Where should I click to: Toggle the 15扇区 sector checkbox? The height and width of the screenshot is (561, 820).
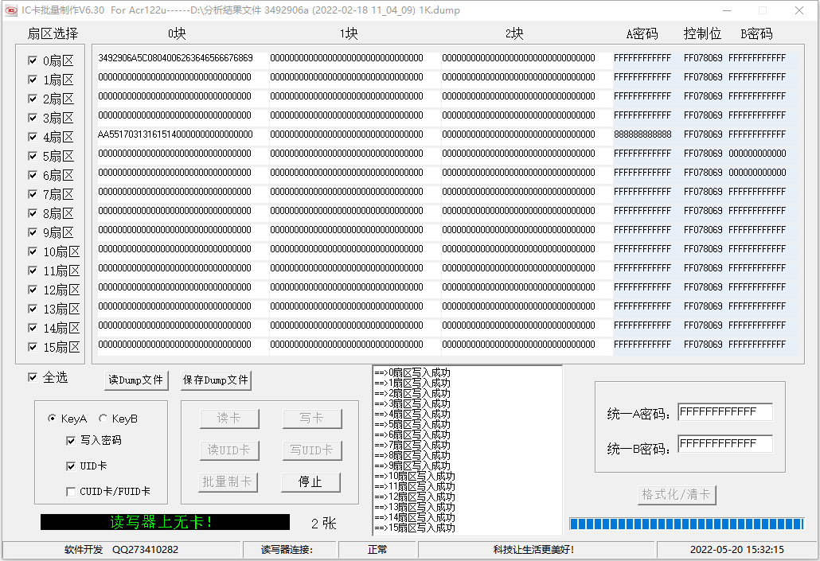(x=33, y=347)
